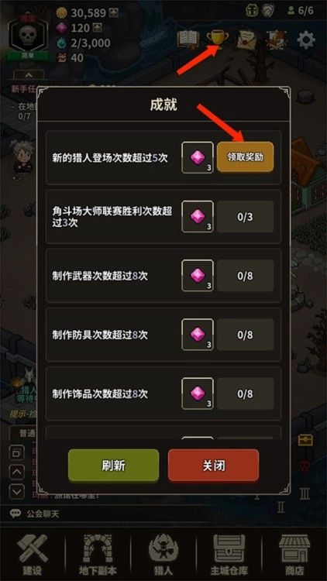Open the treasure chest side icon
The width and height of the screenshot is (327, 581).
point(305,440)
